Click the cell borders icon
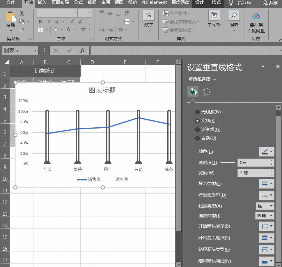Image resolution: width=282 pixels, height=267 pixels. click(x=41, y=30)
